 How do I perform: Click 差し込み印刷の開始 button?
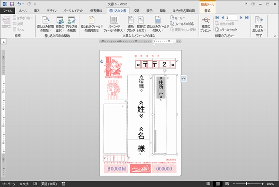coord(45,24)
